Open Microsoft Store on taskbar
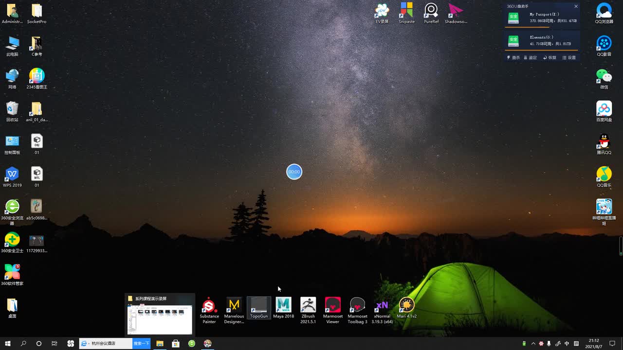This screenshot has width=623, height=350. coord(176,343)
